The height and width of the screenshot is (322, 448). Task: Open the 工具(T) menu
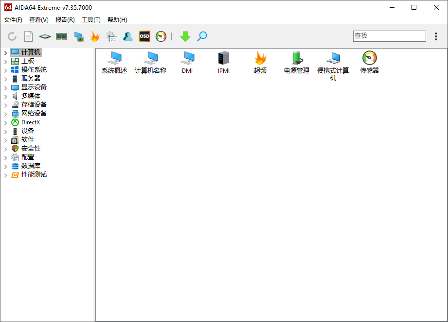point(91,20)
